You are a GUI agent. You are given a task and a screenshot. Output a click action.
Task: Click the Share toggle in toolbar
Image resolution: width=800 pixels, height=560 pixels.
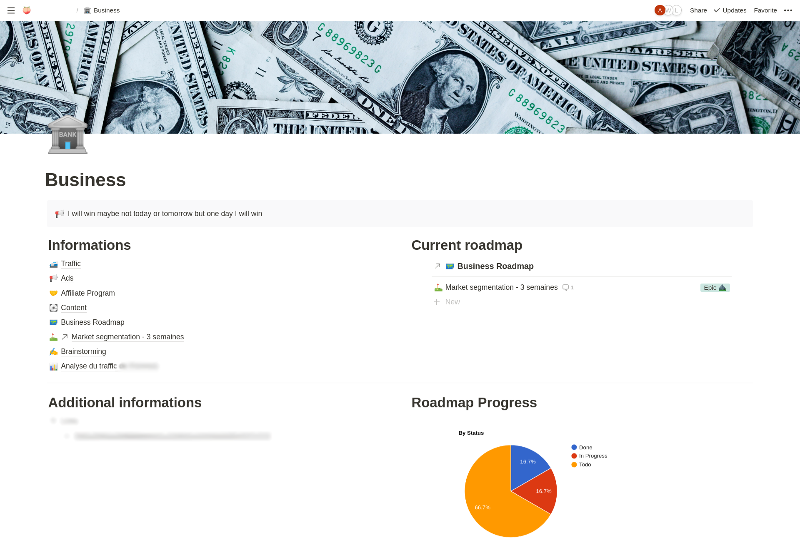698,10
